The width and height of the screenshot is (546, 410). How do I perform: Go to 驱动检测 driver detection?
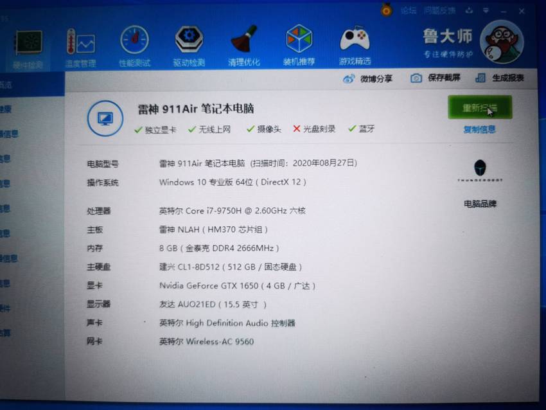click(189, 46)
